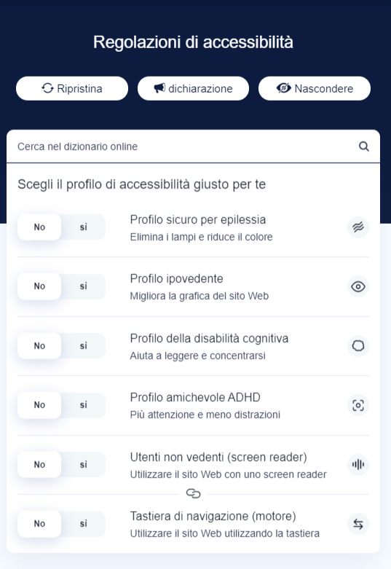Click the eye icon for Profilo ipovedente
Screen dimensions: 391x569
coord(358,286)
